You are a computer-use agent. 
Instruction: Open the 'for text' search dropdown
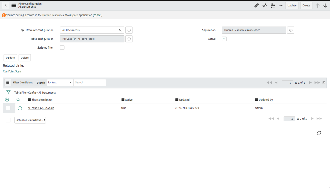tap(60, 83)
